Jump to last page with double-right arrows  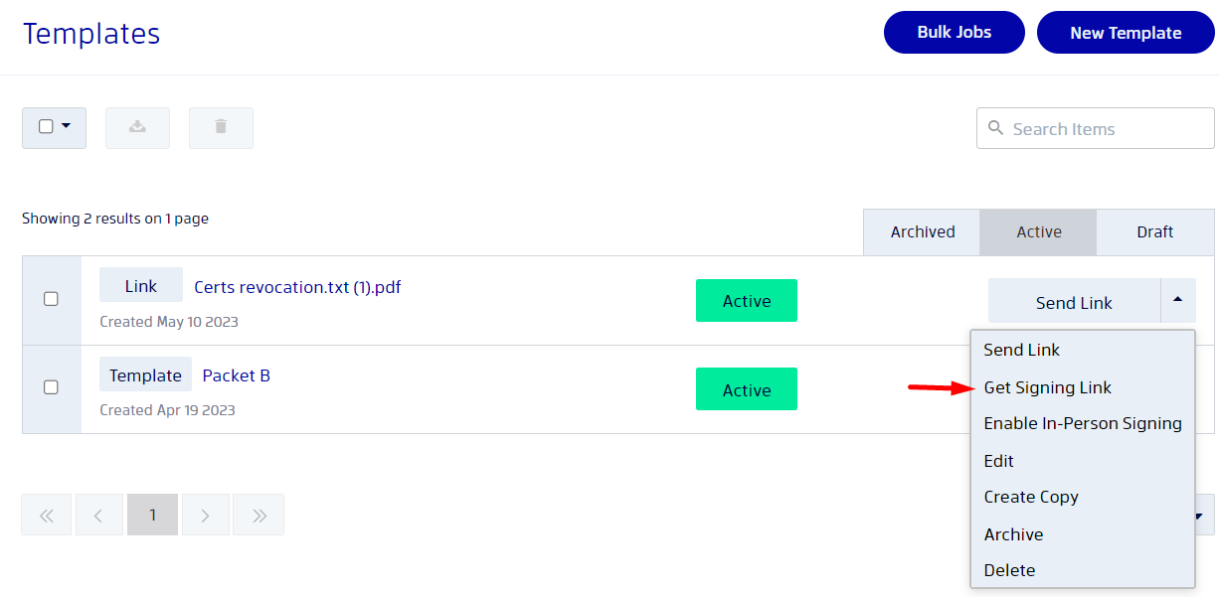coord(259,515)
